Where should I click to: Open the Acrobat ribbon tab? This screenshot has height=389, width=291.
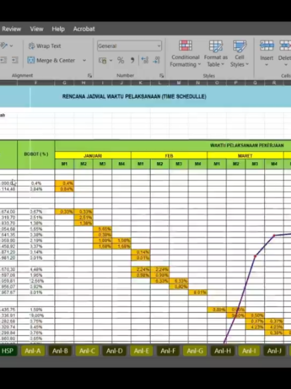click(84, 29)
